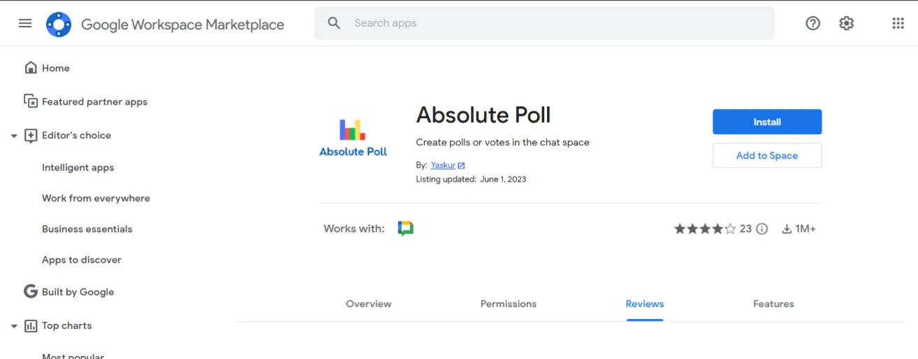The image size is (918, 359).
Task: Select Business essentials
Action: [x=87, y=229]
